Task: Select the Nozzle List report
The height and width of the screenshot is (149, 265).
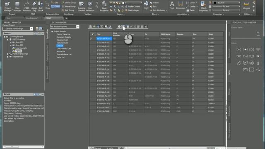Action: [x=61, y=51]
